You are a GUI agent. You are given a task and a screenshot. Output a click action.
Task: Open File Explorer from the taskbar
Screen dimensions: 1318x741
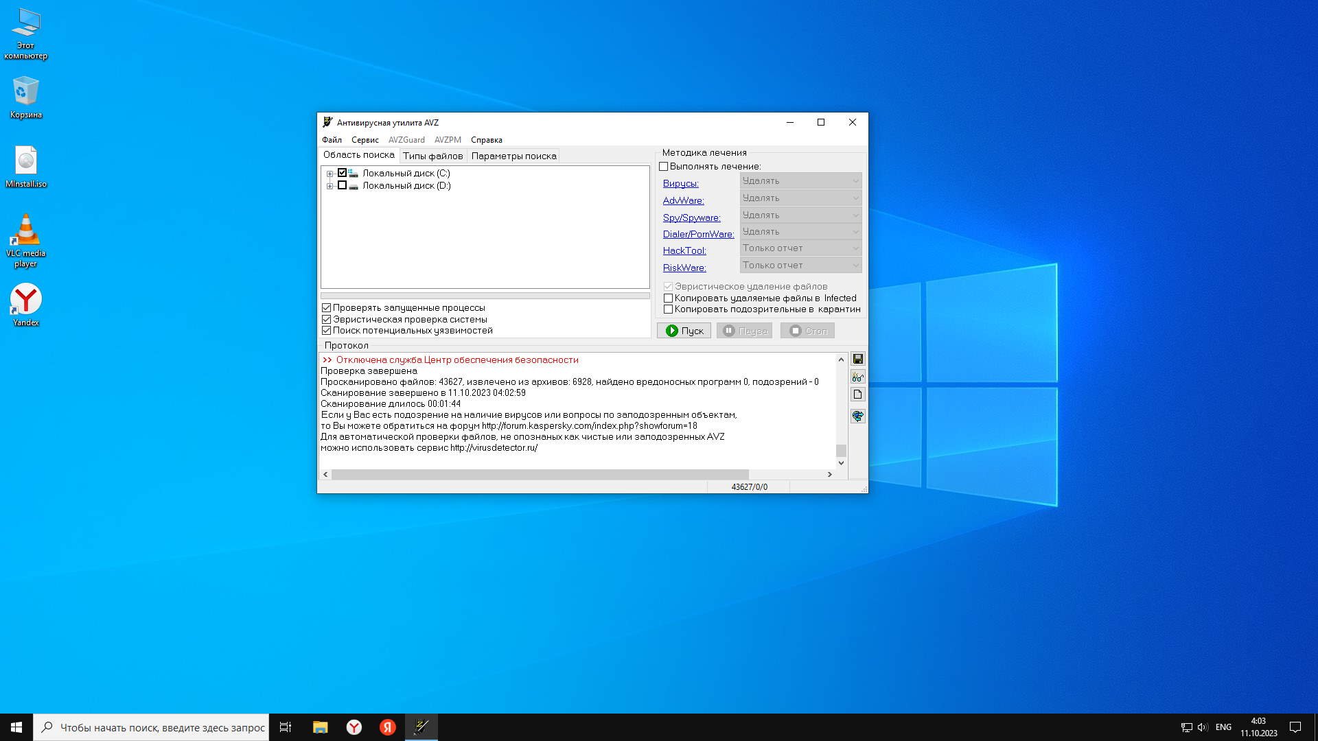[x=320, y=727]
